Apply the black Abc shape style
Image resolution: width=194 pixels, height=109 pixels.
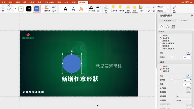(x=29, y=9)
